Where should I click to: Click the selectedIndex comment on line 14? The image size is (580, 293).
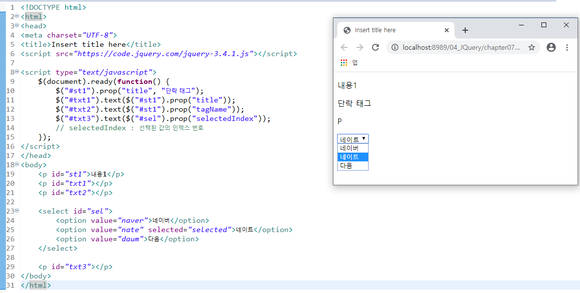pyautogui.click(x=129, y=128)
